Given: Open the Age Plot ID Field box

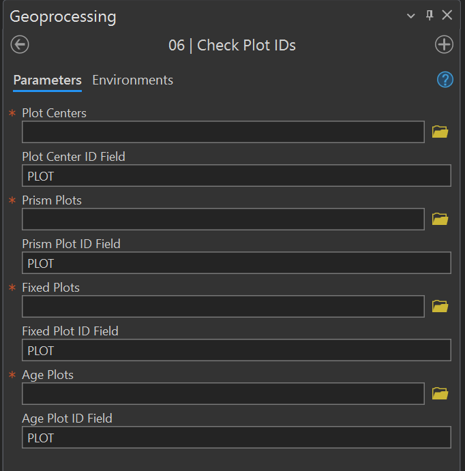Looking at the screenshot, I should 236,438.
